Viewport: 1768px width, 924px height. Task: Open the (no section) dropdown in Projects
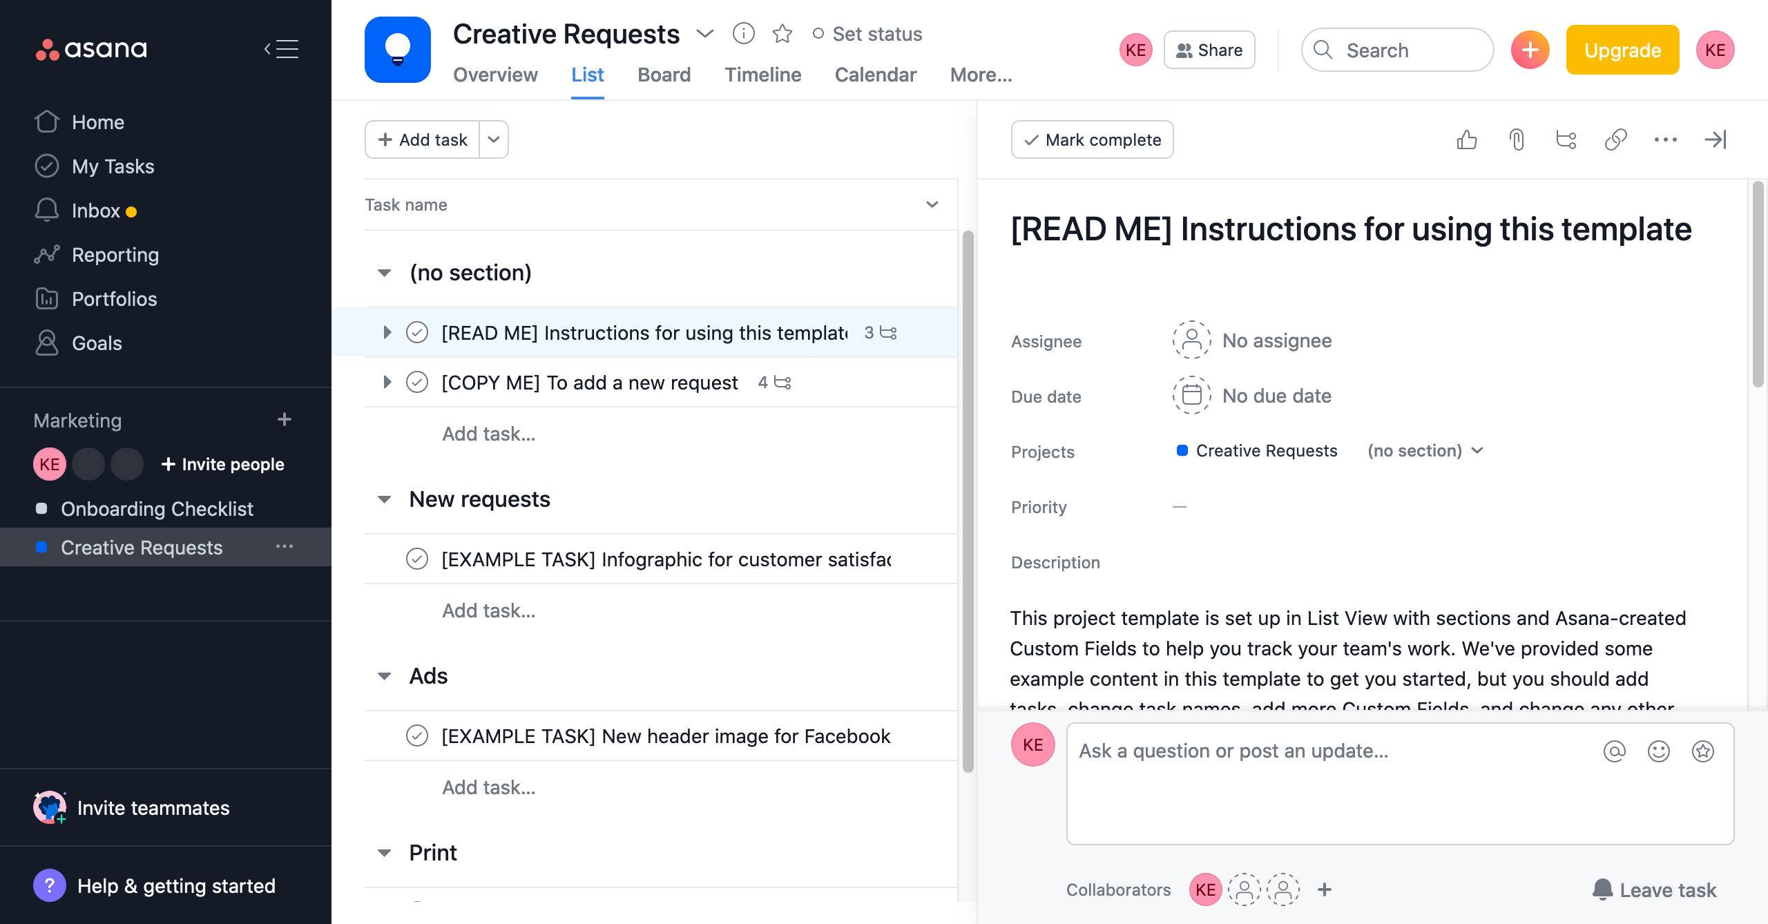click(1425, 451)
